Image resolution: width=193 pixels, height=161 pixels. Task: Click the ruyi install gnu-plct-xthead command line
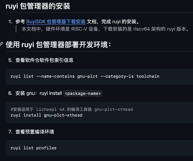click(x=47, y=115)
